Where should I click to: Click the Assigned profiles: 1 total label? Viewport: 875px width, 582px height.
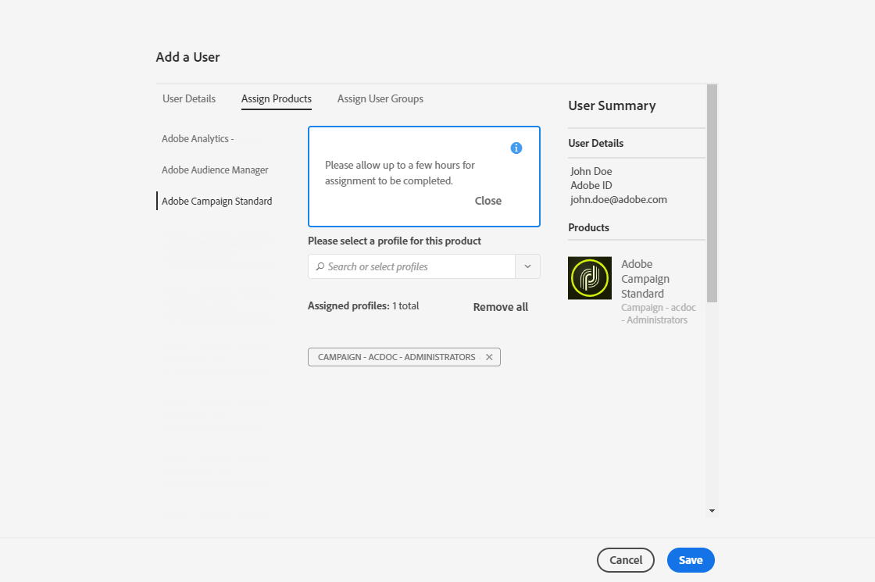click(x=363, y=305)
